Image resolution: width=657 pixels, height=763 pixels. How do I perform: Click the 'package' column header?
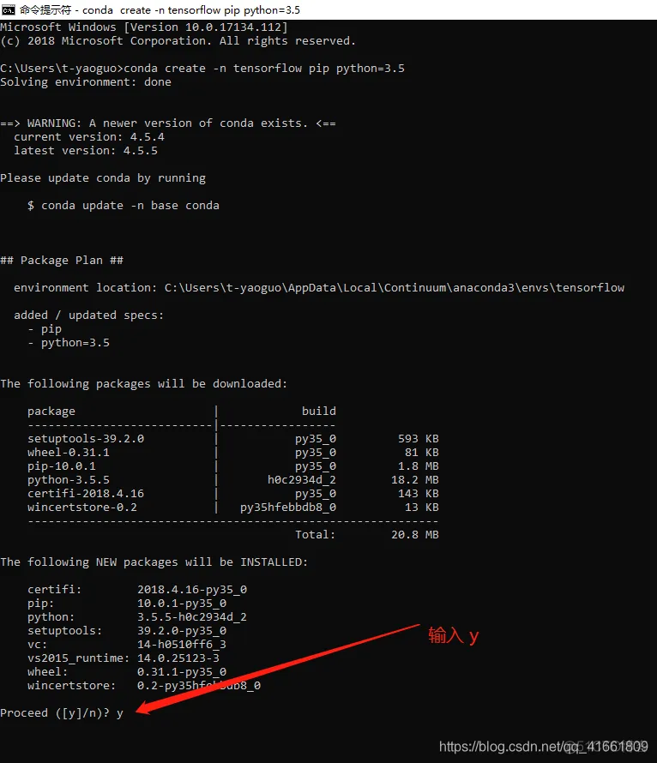(x=51, y=412)
